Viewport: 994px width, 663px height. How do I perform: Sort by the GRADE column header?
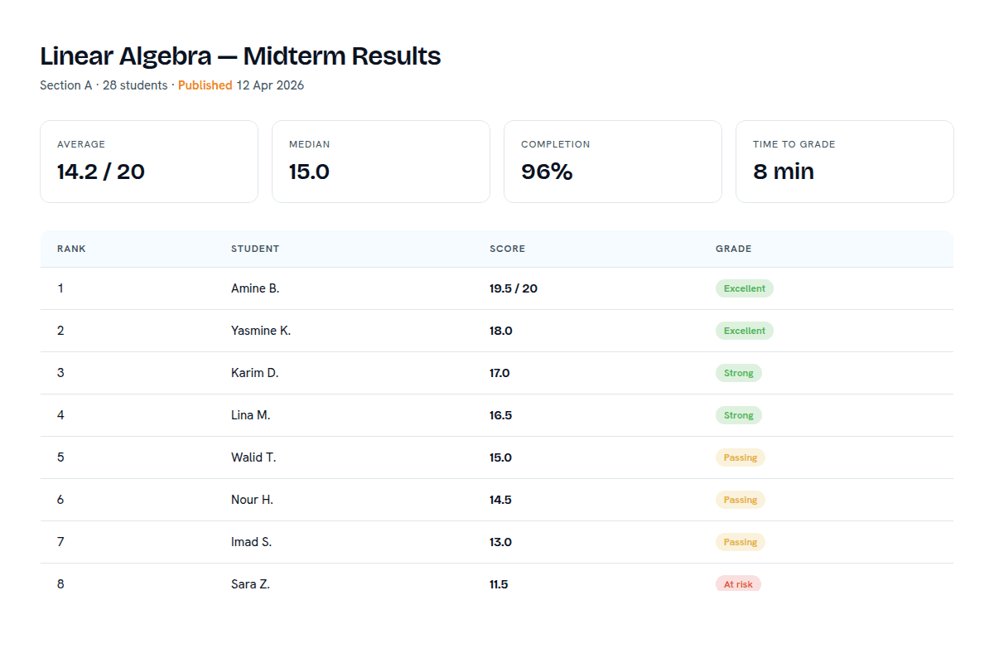(x=734, y=249)
